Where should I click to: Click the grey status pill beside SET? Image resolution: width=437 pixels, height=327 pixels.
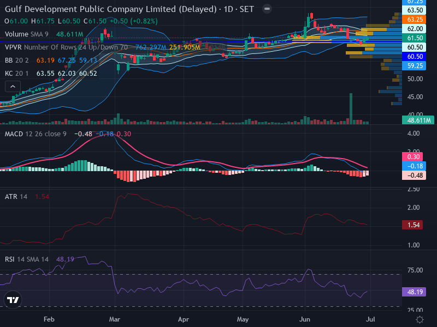pyautogui.click(x=267, y=9)
